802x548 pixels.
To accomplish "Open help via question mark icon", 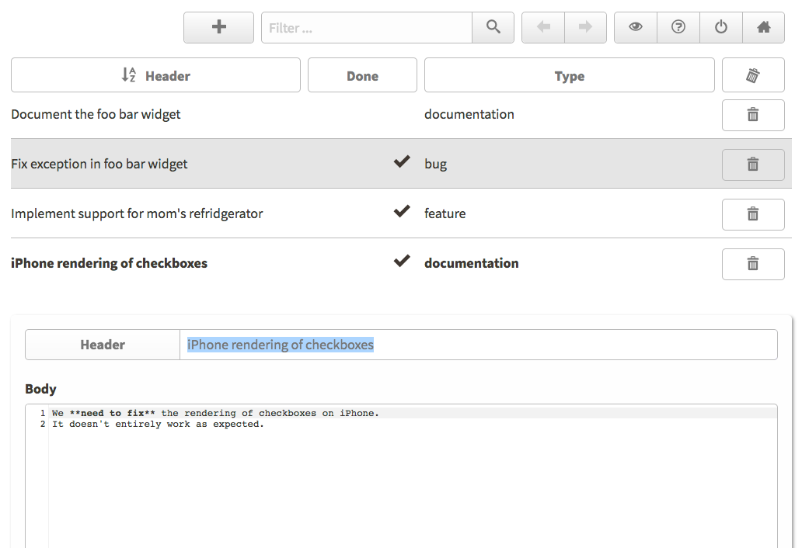I will click(678, 27).
